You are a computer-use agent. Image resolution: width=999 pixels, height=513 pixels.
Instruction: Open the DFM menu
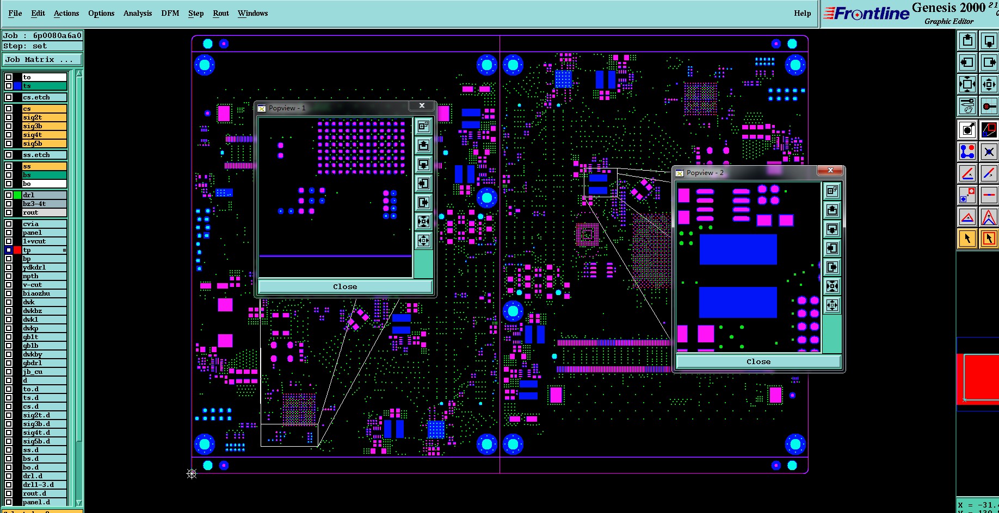pyautogui.click(x=170, y=13)
